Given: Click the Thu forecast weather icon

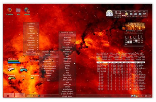Looking at the screenshot, I should 131,14.
